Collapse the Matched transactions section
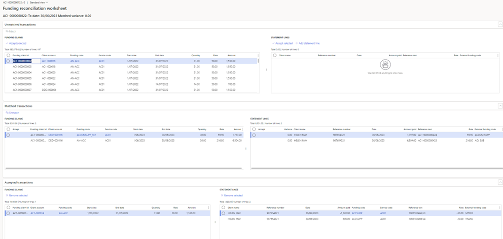503x239 pixels. (x=500, y=106)
